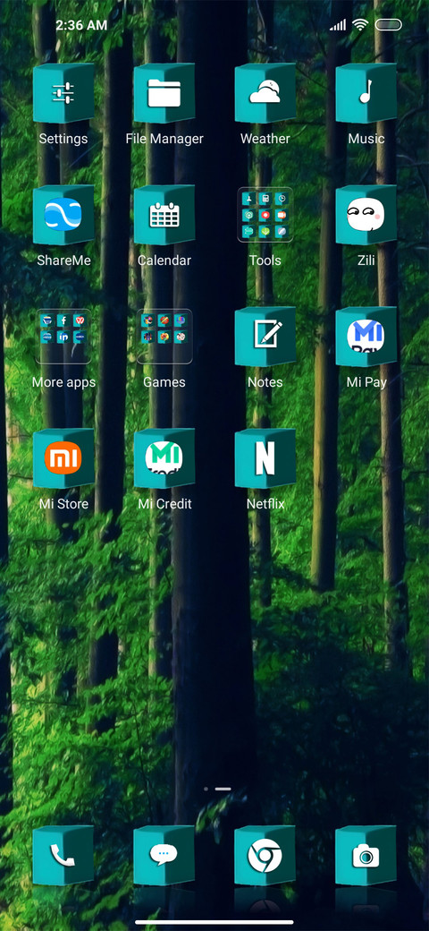This screenshot has width=429, height=931.
Task: Tap the "Mi Credit" label text
Action: [x=164, y=504]
